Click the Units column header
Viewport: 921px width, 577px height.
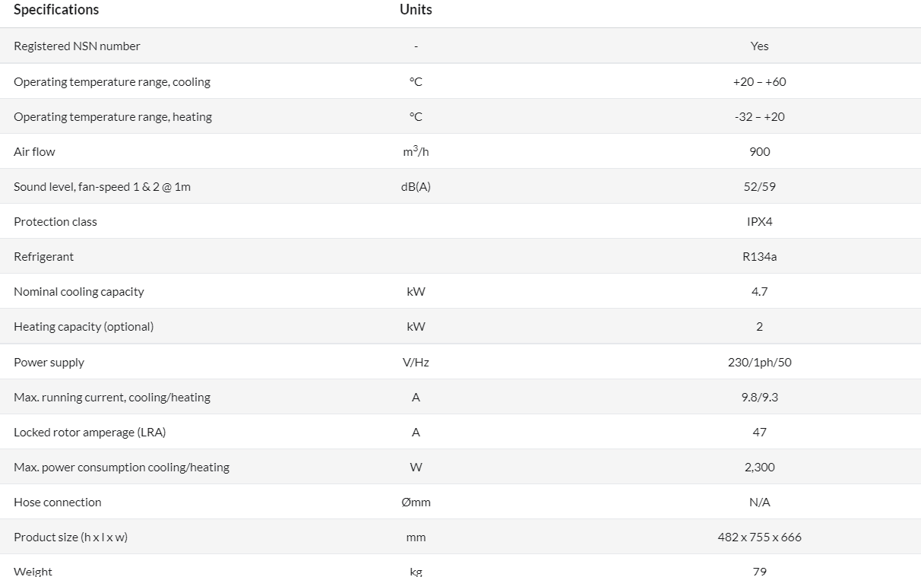(x=416, y=10)
